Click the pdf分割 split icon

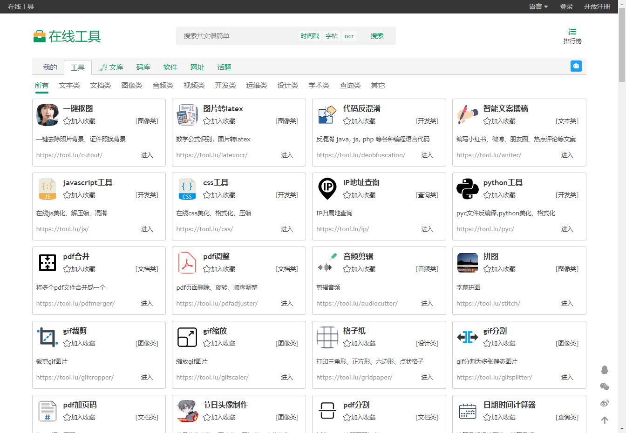327,411
